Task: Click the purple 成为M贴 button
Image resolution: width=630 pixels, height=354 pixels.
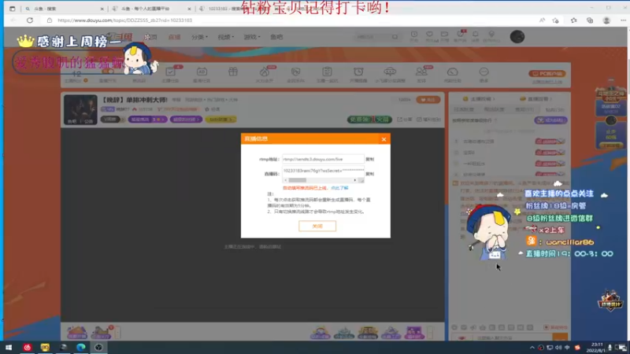Action: click(x=550, y=120)
